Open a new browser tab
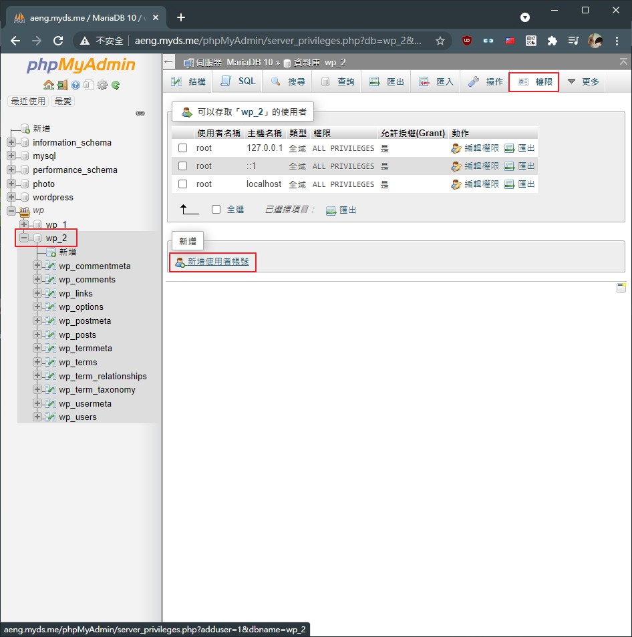 181,17
